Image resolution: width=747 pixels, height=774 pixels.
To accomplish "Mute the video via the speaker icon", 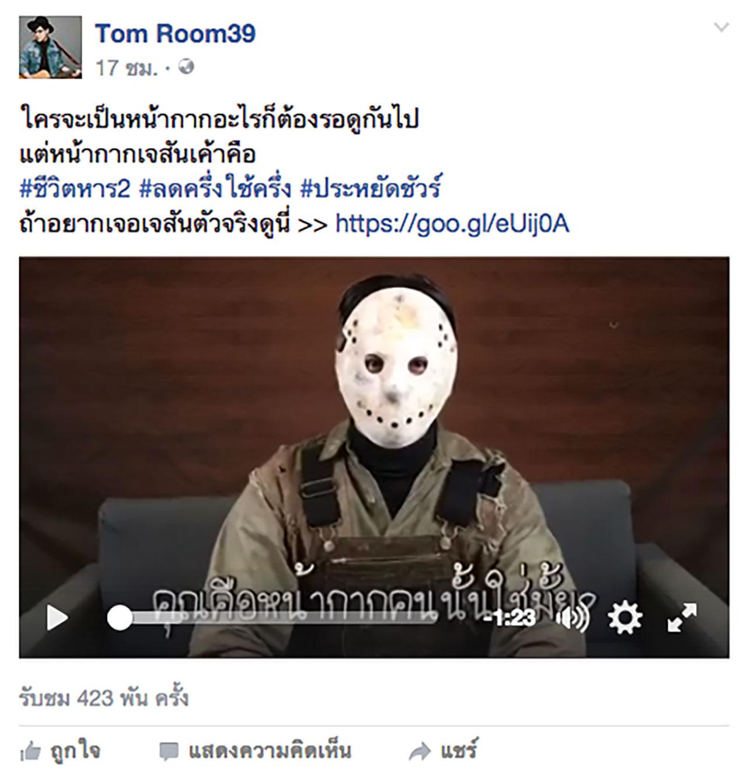I will (573, 618).
